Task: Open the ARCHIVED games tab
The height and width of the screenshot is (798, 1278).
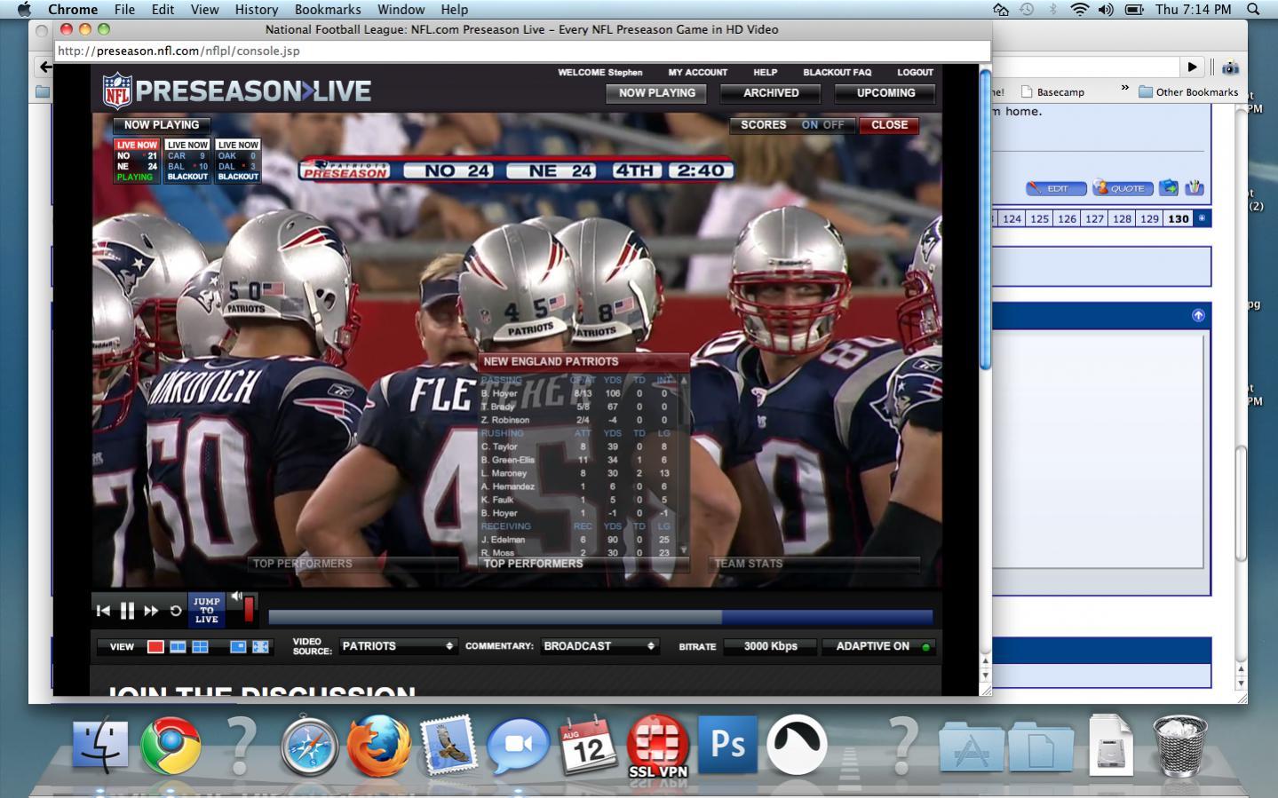Action: point(771,93)
